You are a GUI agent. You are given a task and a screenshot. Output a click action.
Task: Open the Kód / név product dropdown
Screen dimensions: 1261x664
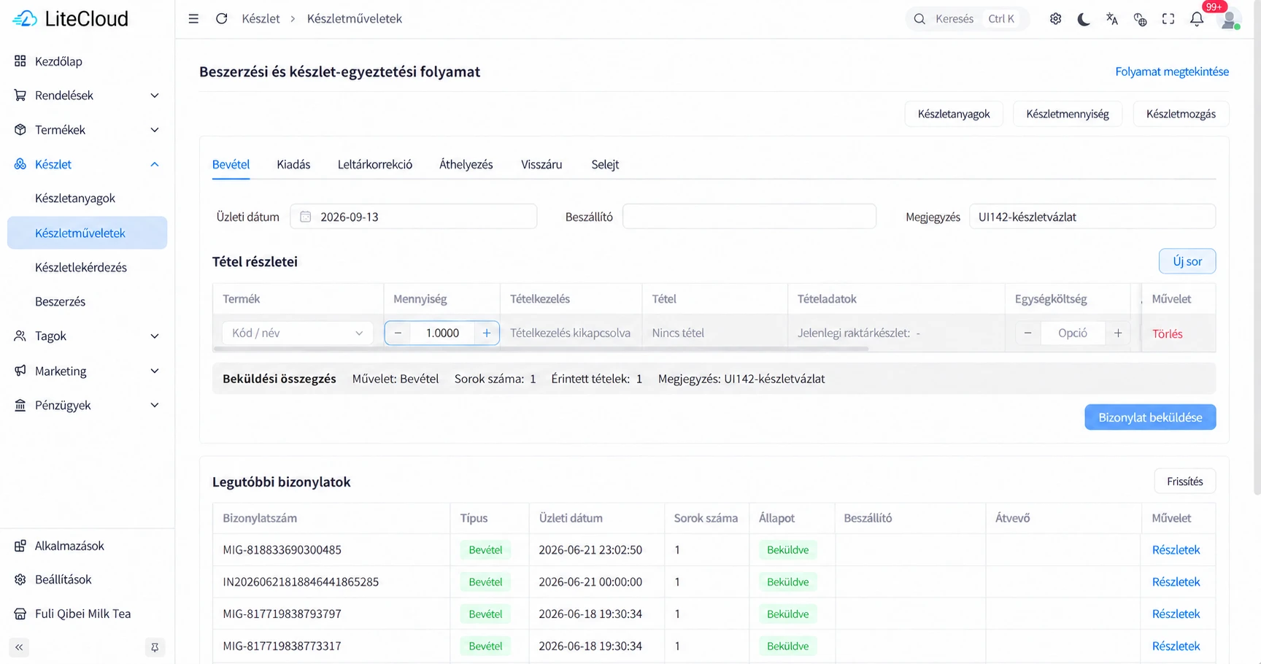tap(297, 333)
